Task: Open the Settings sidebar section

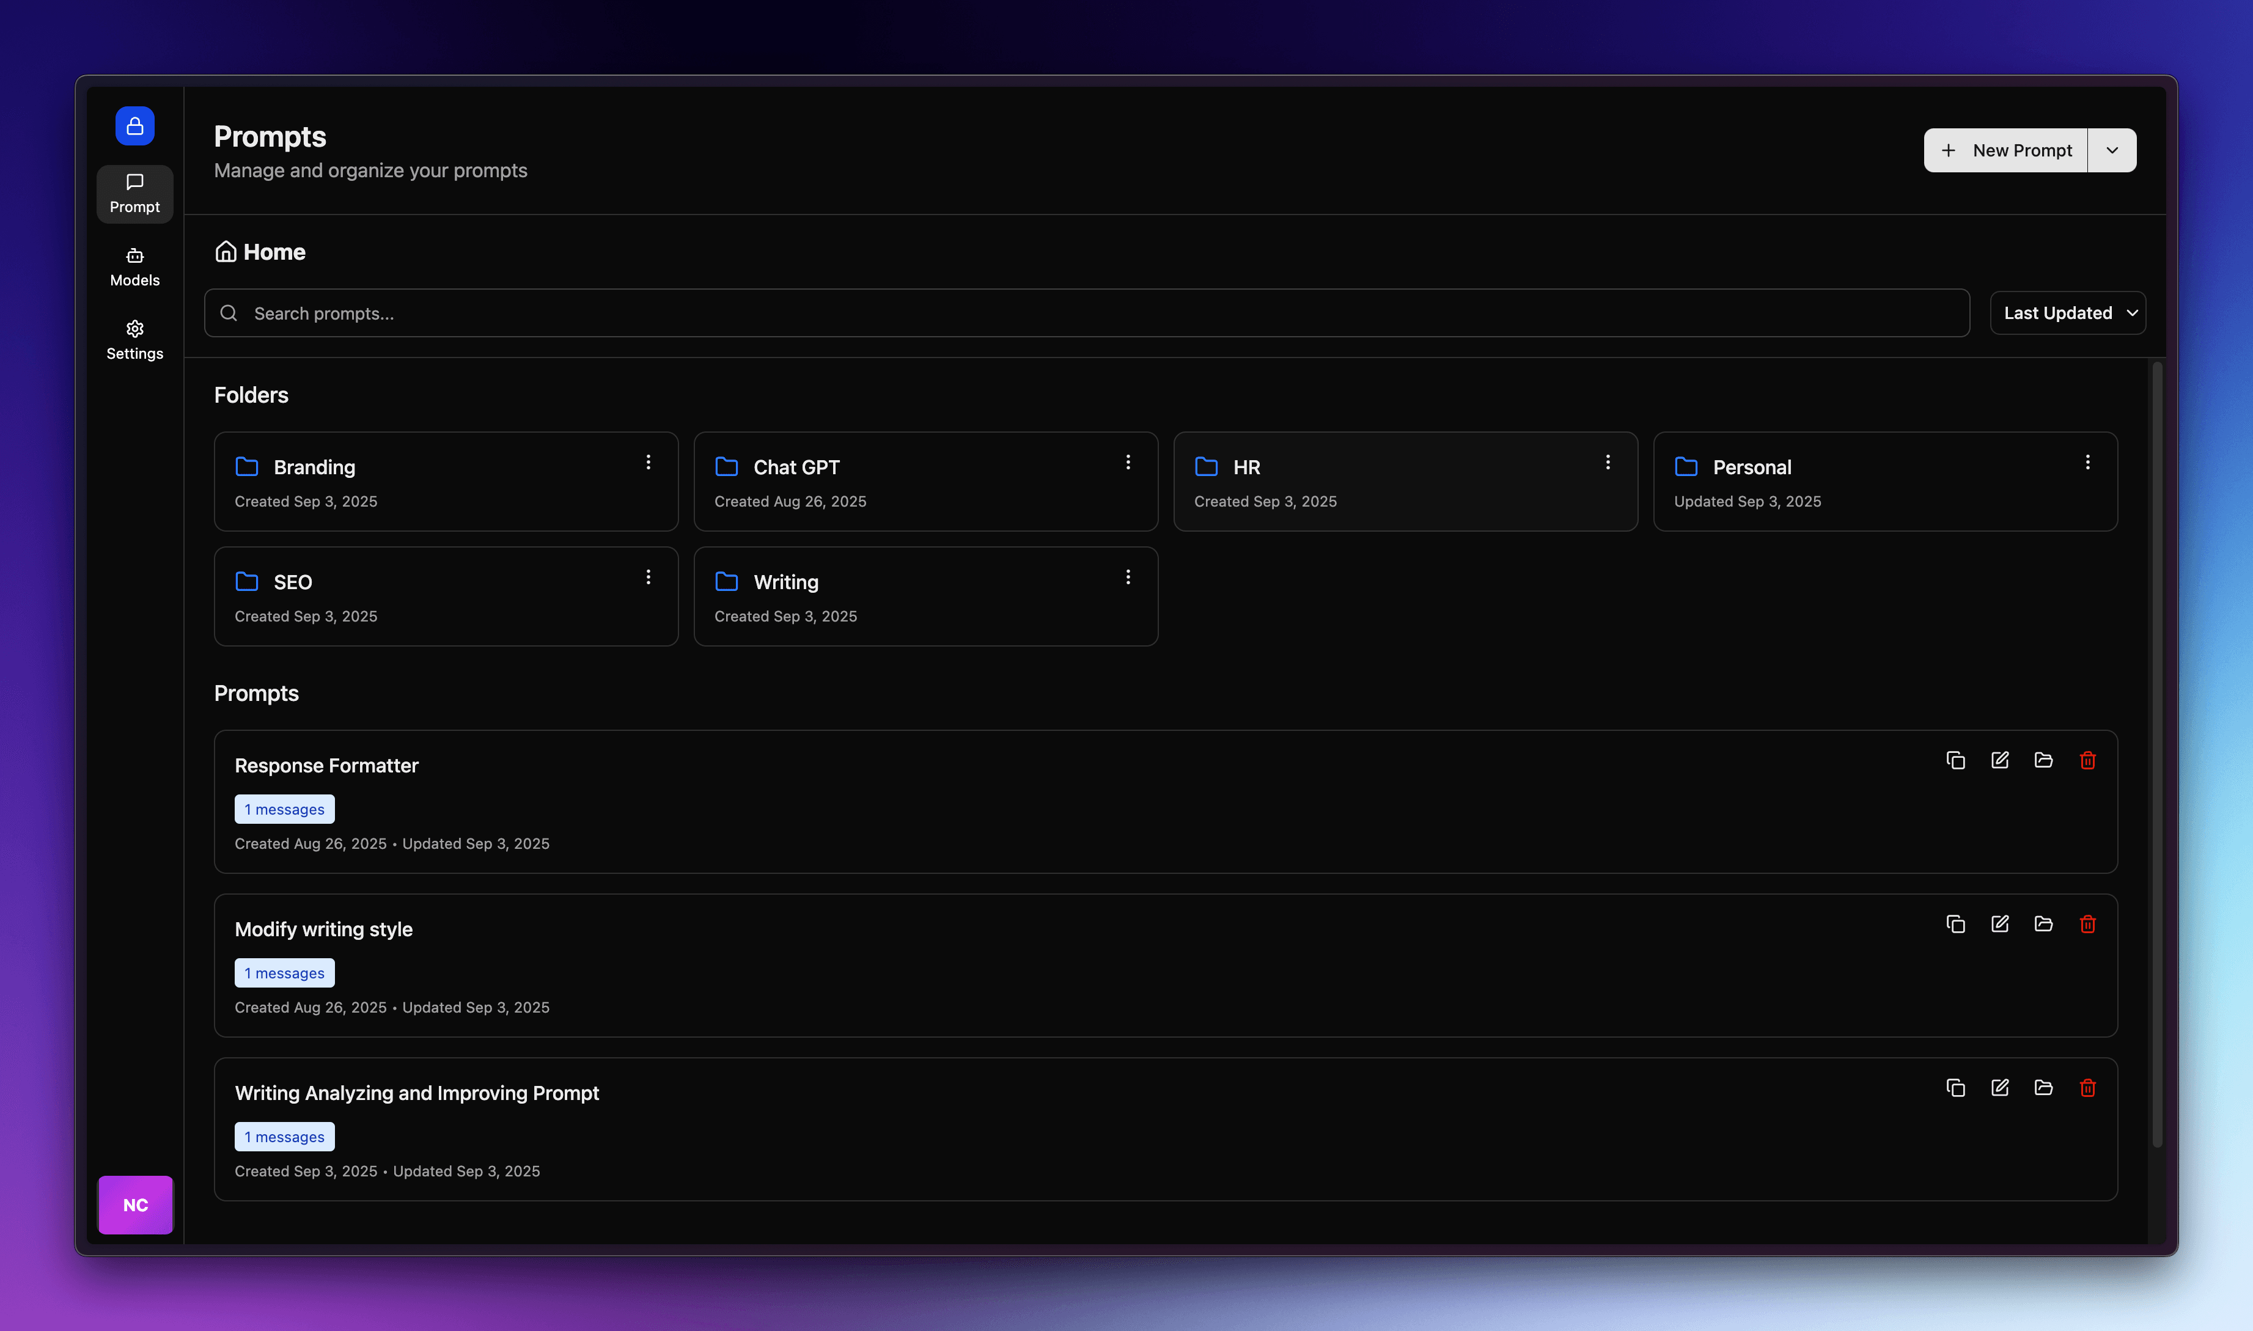Action: click(x=134, y=340)
